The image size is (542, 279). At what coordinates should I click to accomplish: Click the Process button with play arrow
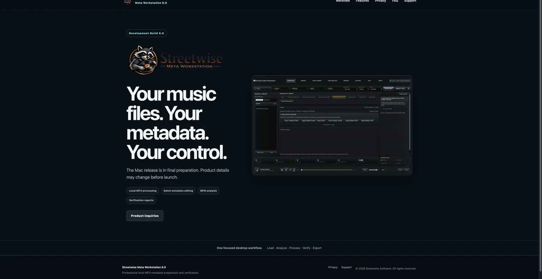pyautogui.click(x=389, y=89)
